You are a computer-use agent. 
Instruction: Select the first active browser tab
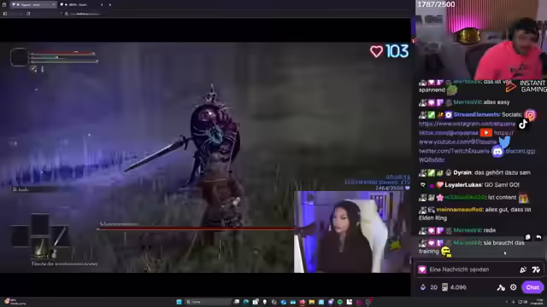click(x=33, y=4)
